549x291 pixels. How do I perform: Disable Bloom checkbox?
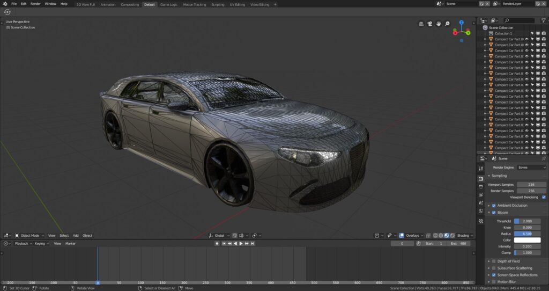click(494, 213)
